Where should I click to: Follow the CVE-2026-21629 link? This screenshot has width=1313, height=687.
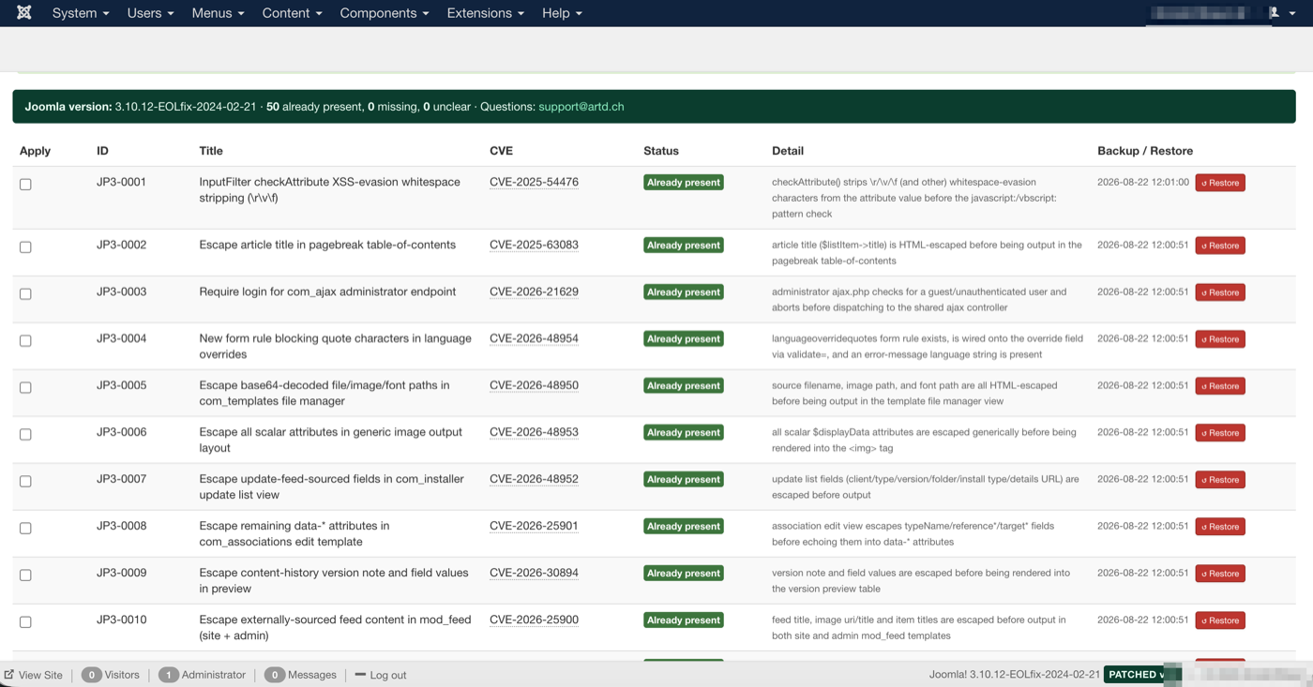point(534,291)
